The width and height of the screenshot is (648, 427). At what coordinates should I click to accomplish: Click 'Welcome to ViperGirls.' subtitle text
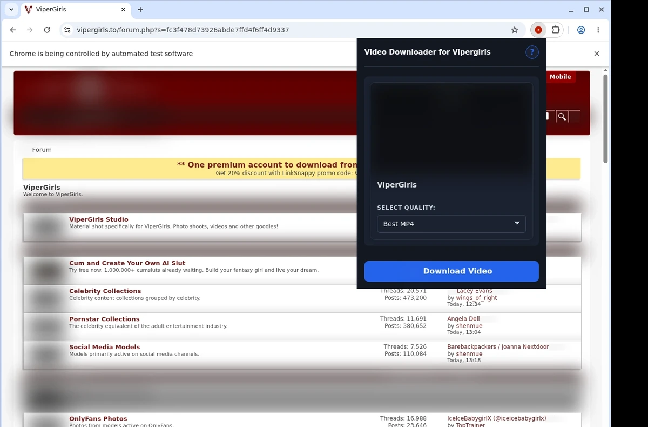point(53,195)
